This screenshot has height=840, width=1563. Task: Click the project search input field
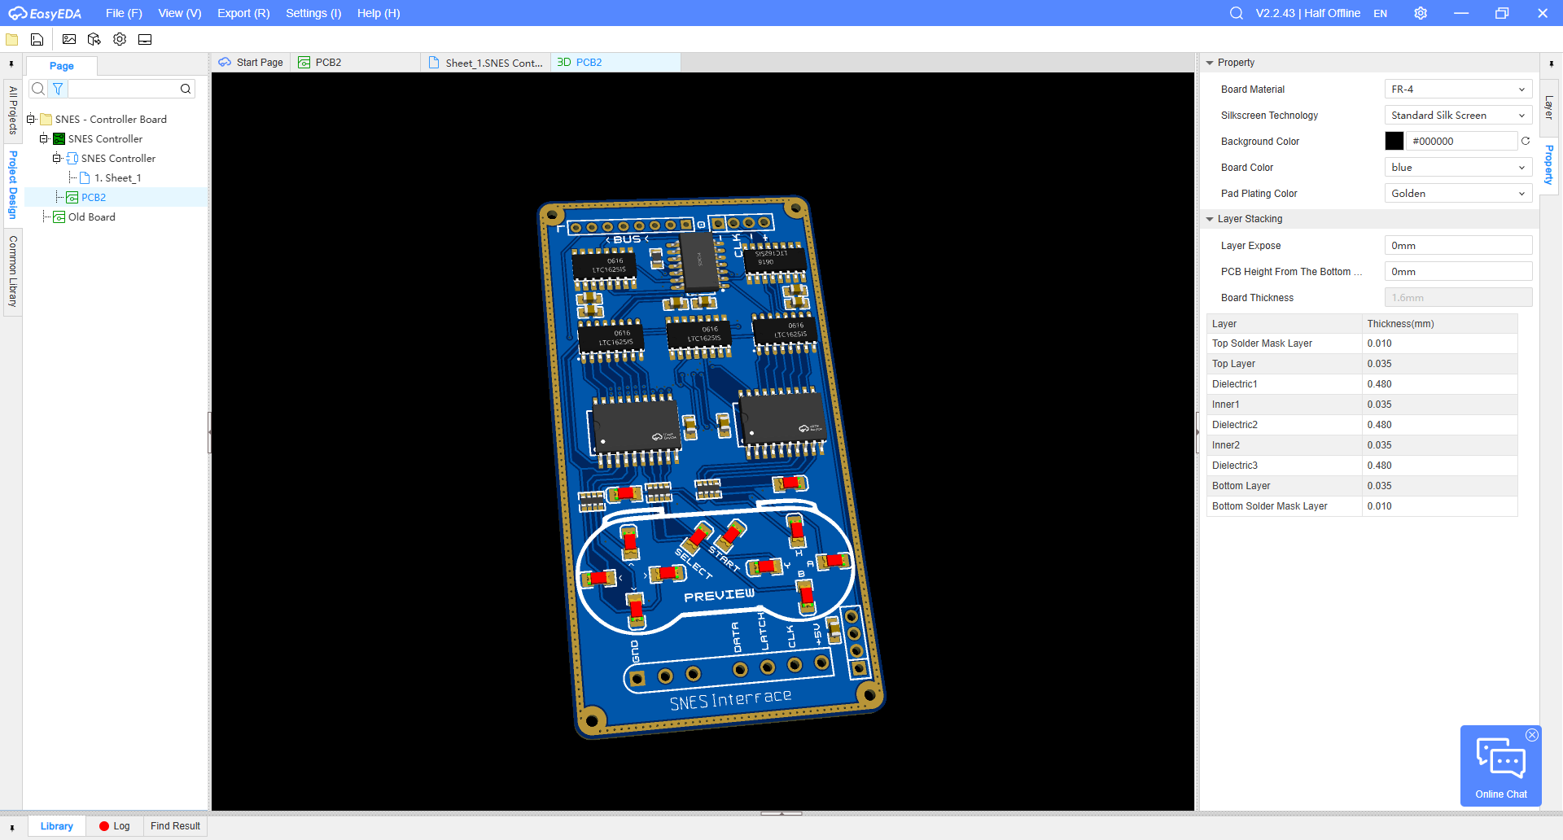click(122, 89)
